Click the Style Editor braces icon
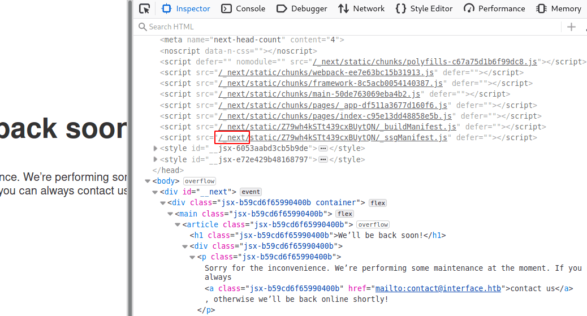587x316 pixels. (x=401, y=8)
